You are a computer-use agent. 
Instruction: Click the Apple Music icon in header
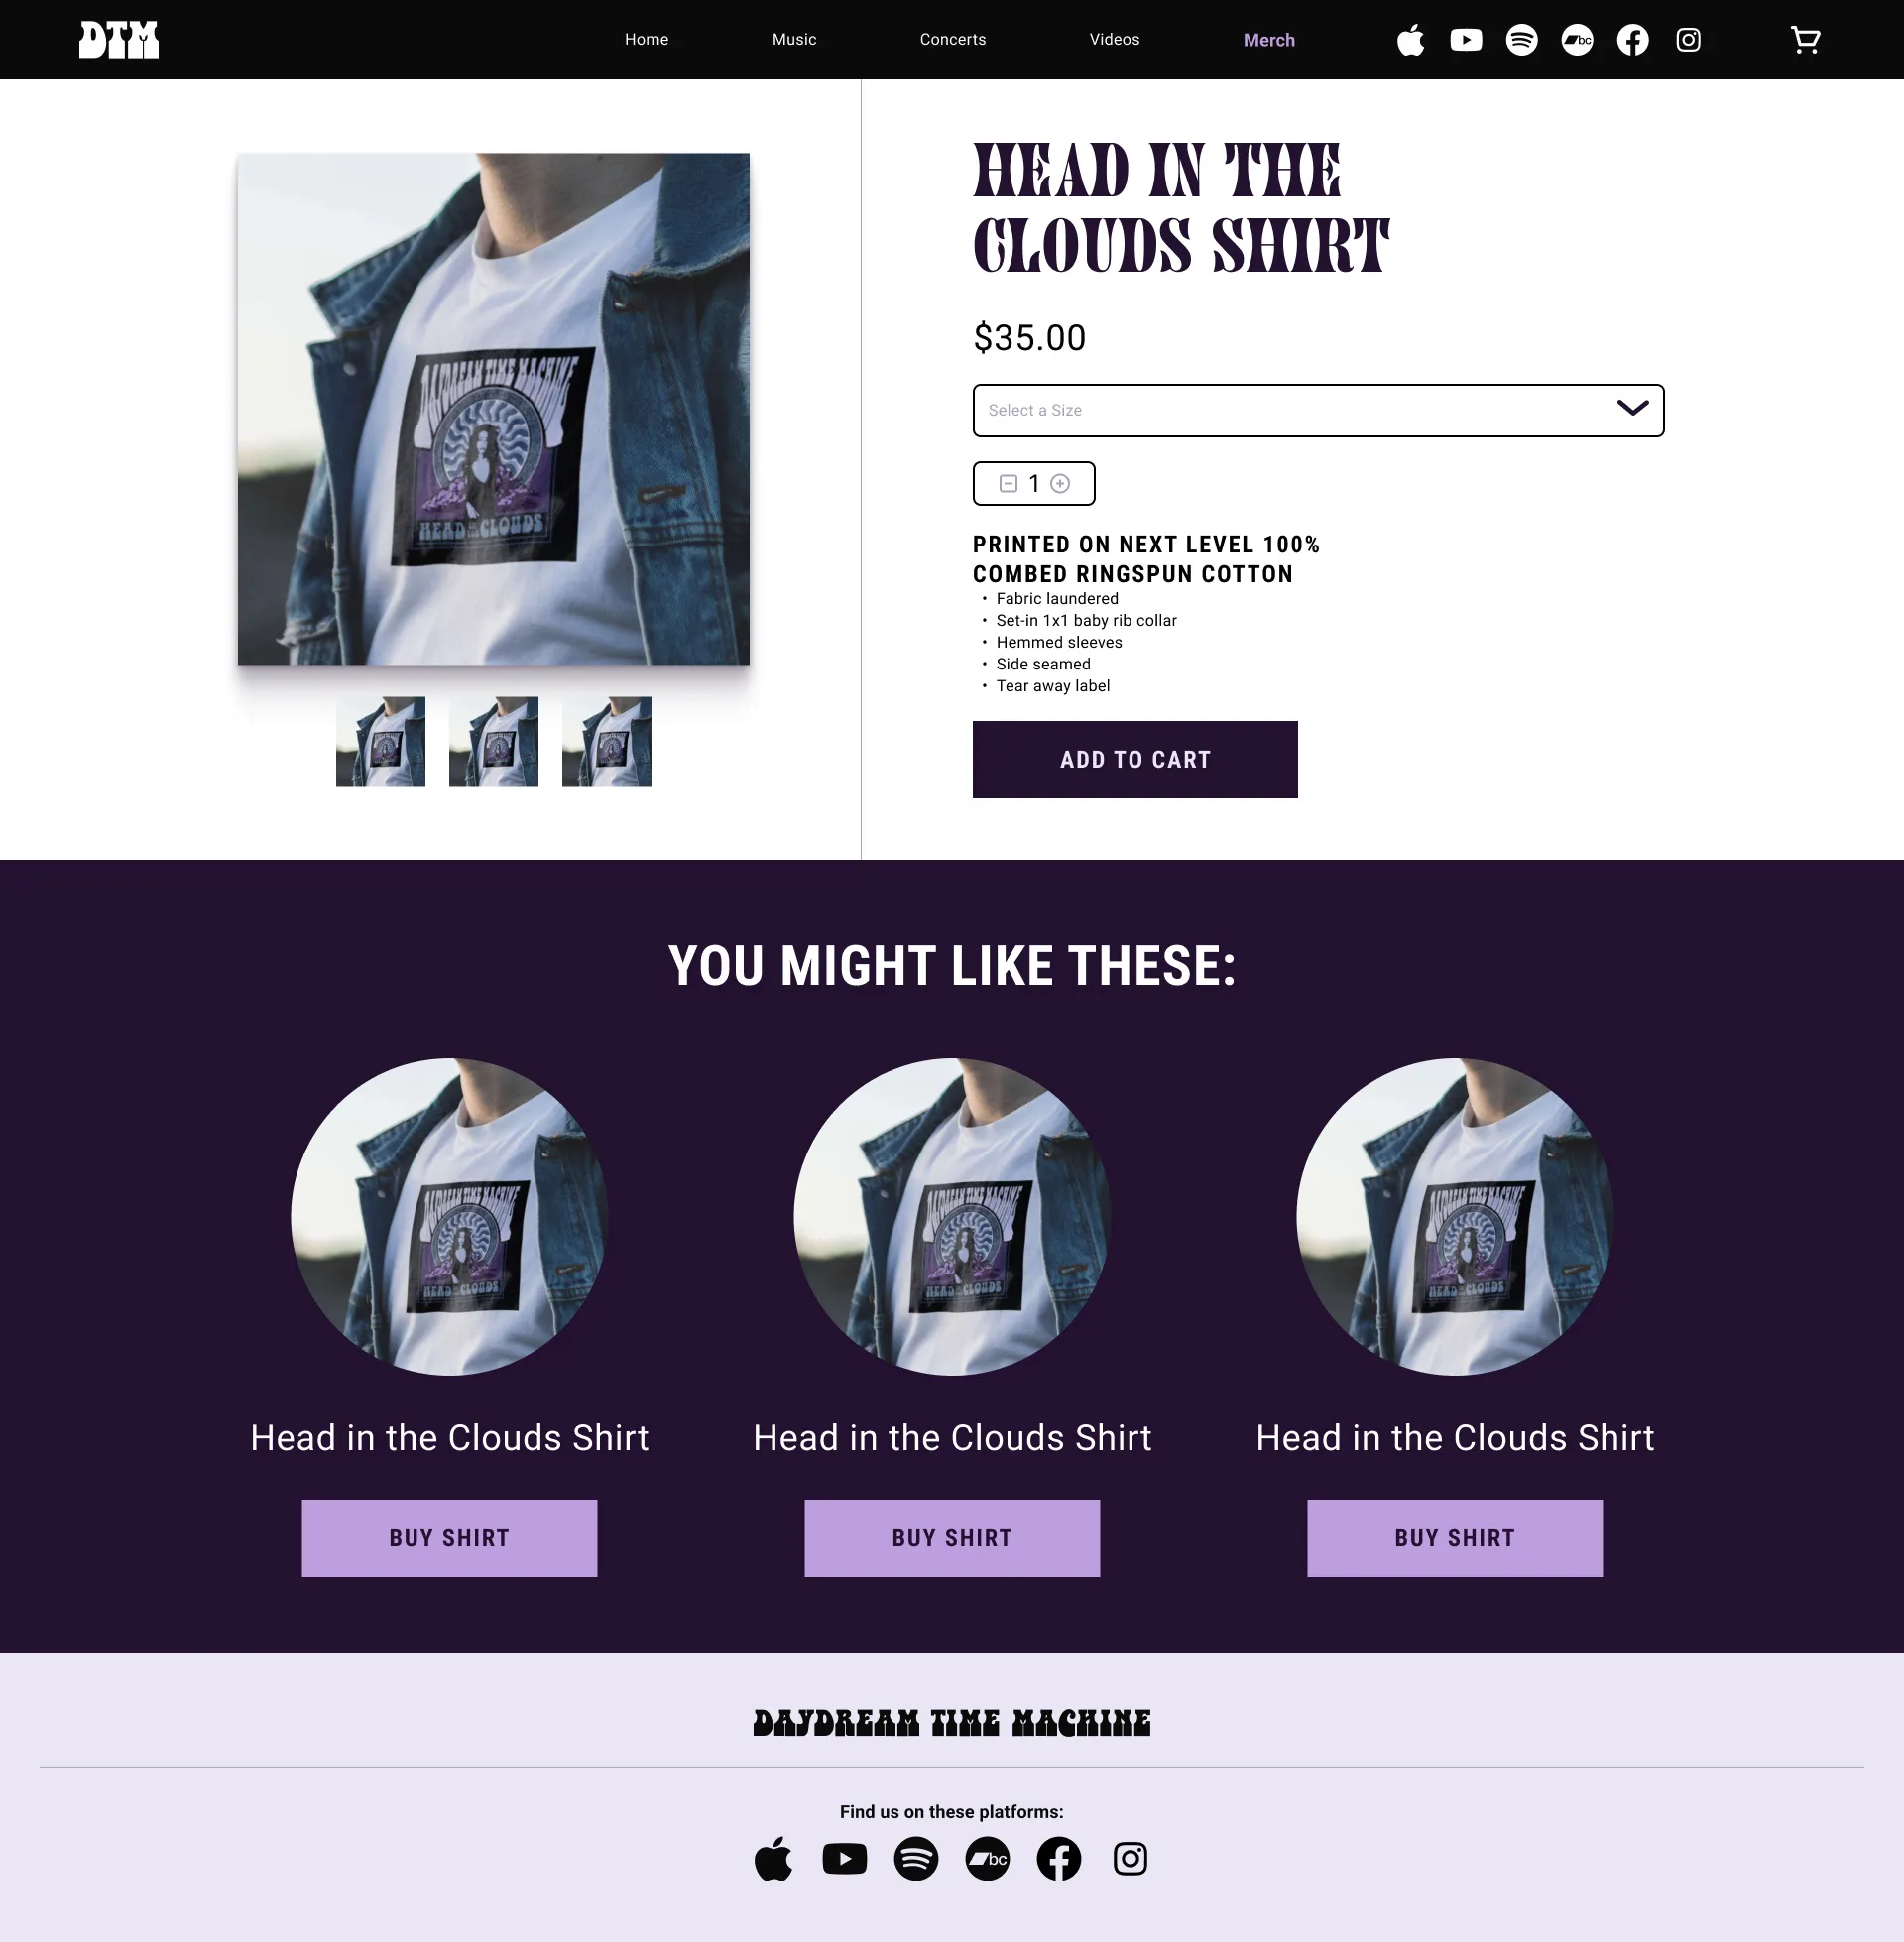(1410, 40)
